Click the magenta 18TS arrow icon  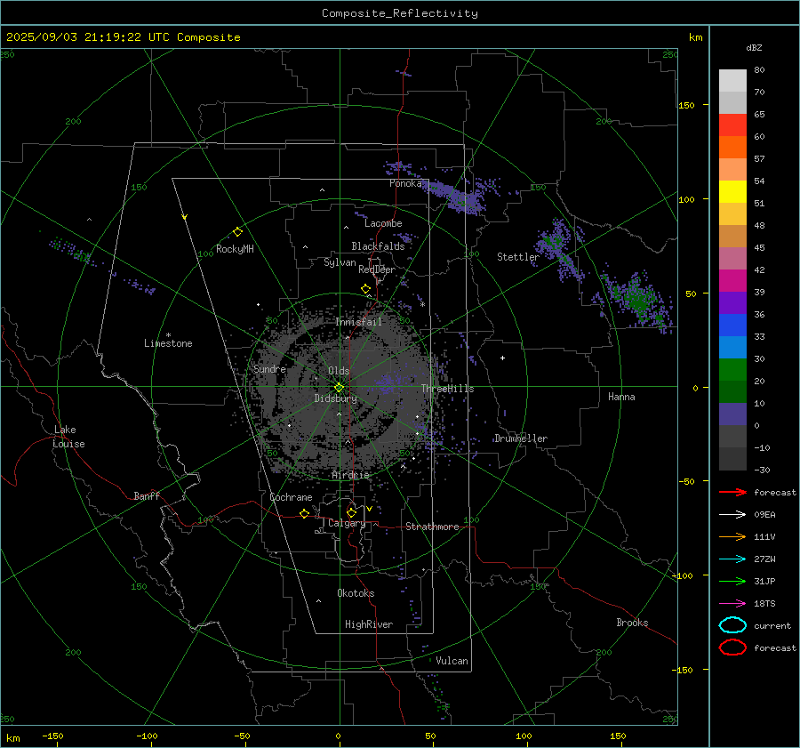(x=732, y=604)
